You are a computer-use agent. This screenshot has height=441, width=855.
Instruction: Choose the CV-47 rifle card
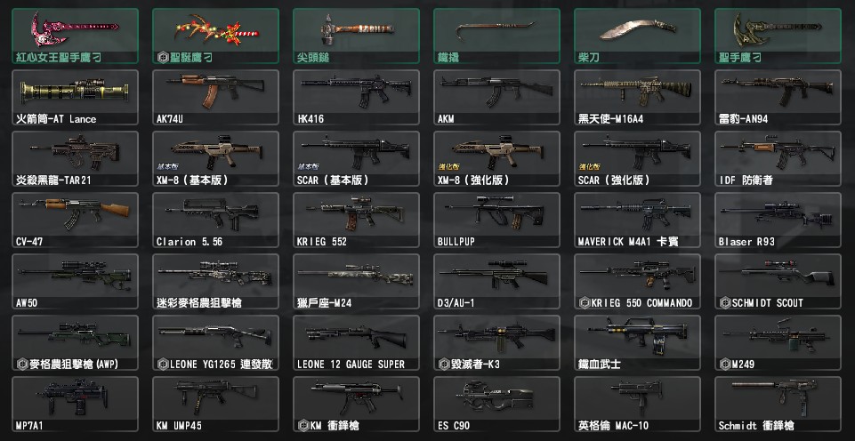pos(75,220)
